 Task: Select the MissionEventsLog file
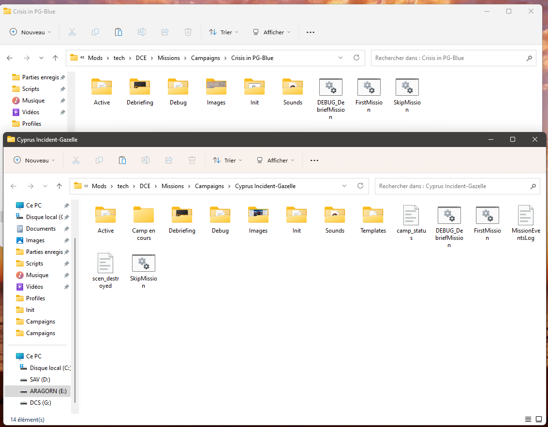coord(526,223)
